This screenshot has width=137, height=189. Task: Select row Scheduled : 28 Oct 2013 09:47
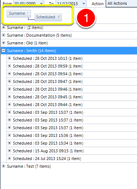[x=72, y=81]
